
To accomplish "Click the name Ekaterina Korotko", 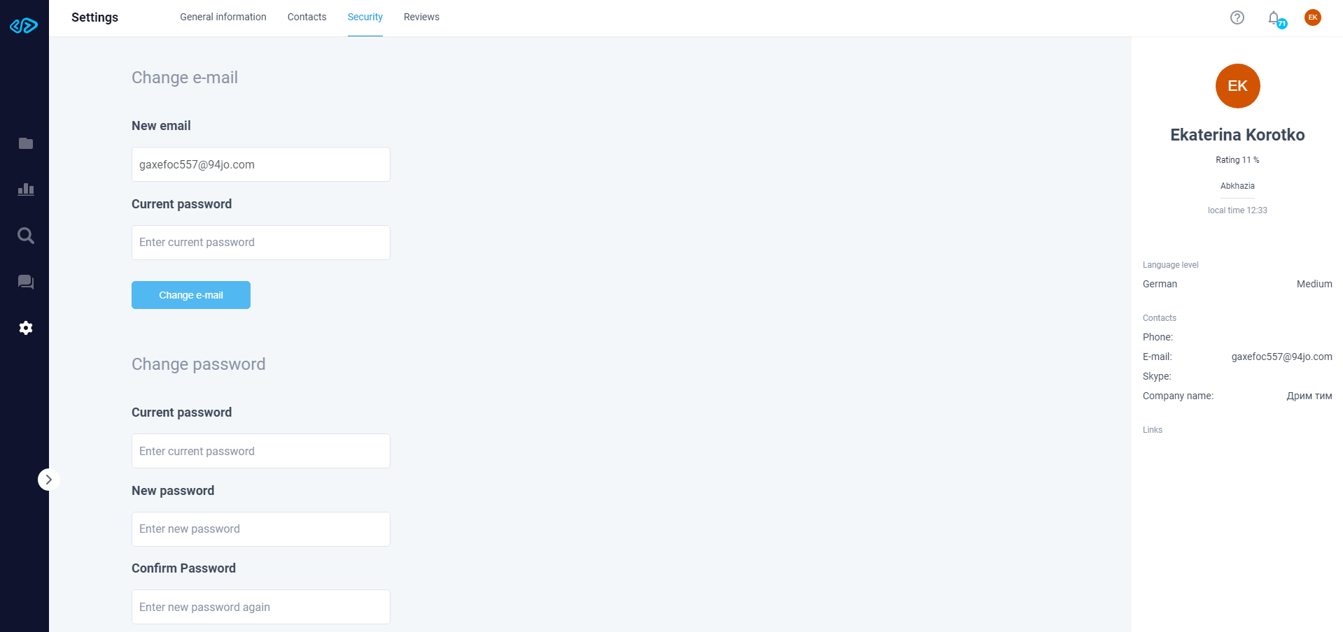I will (1237, 135).
